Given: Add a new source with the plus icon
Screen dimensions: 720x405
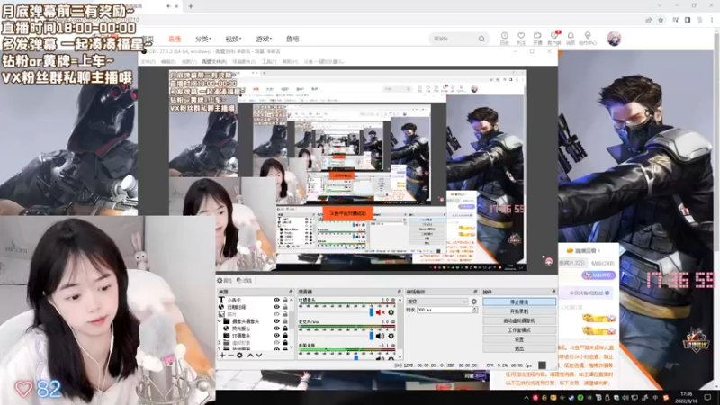Looking at the screenshot, I should point(222,355).
